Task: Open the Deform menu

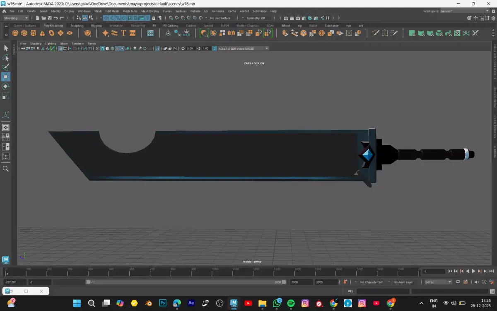Action: pos(195,11)
